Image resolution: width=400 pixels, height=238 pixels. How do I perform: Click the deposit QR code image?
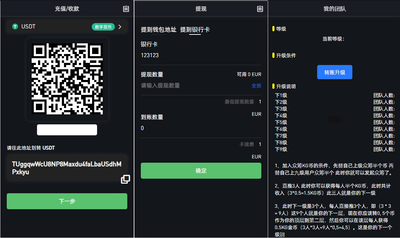pos(67,79)
